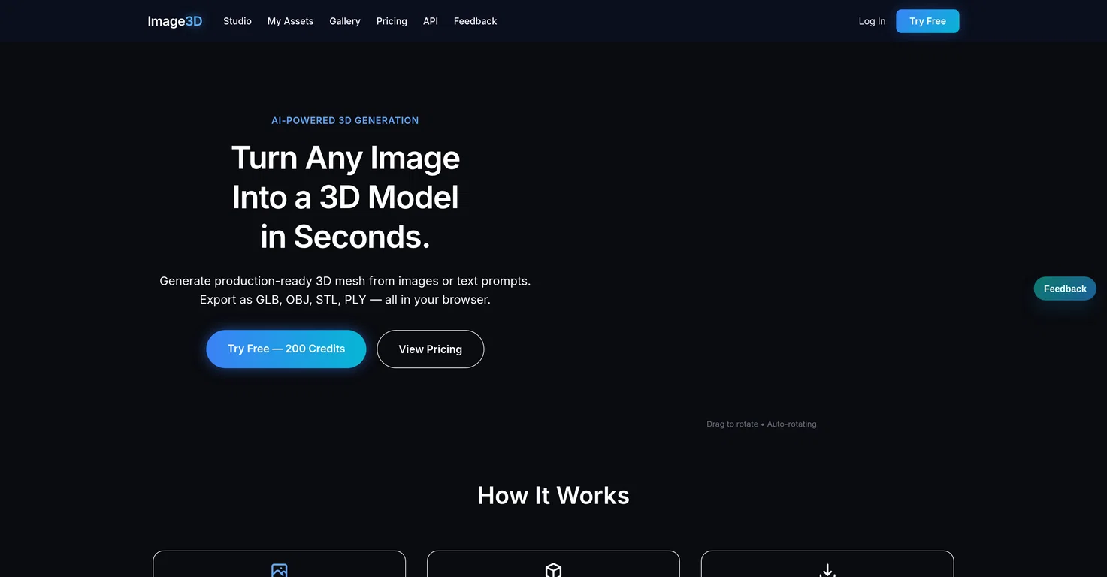
Task: Go to My Assets page
Action: [x=290, y=21]
